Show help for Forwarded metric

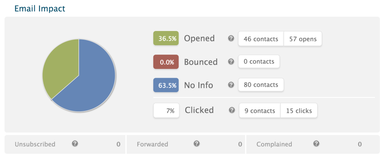pyautogui.click(x=196, y=143)
